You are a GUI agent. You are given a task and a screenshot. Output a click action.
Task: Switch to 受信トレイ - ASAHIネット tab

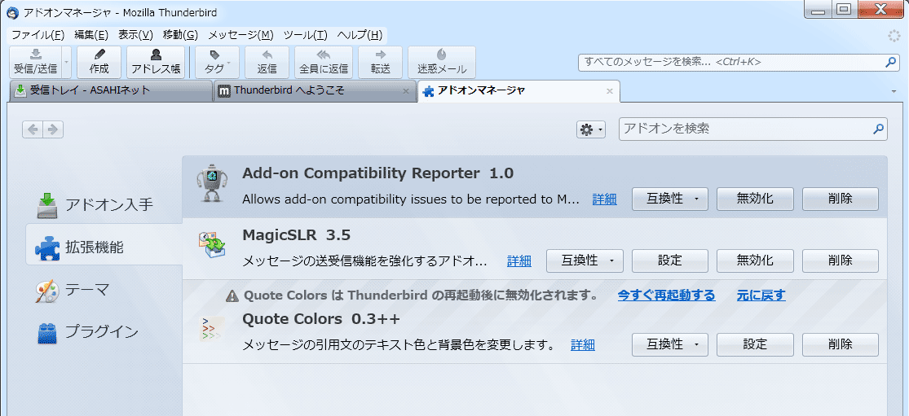pos(112,91)
